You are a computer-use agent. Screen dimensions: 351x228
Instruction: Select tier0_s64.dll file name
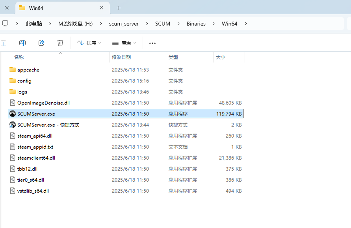(x=31, y=180)
